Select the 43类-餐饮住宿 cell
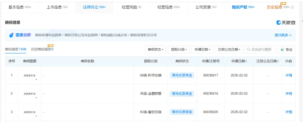 (x=151, y=112)
